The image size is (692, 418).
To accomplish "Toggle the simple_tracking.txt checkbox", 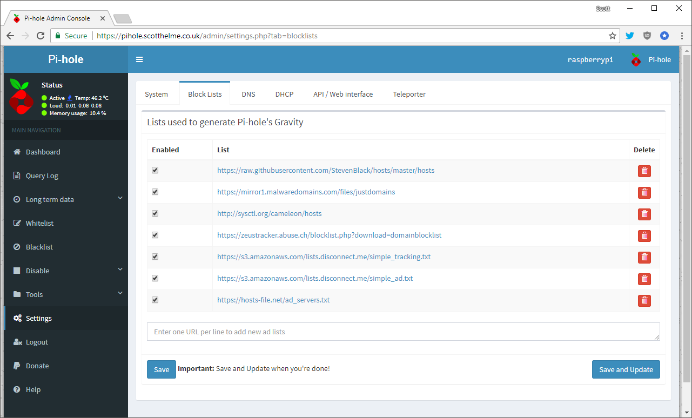I will pyautogui.click(x=155, y=257).
